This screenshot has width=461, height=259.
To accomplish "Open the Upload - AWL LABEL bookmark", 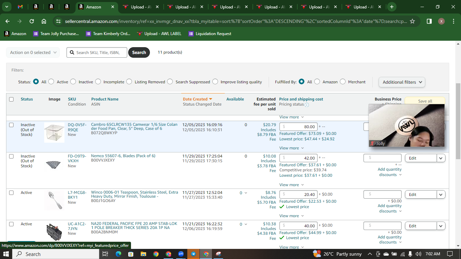I will 159,34.
